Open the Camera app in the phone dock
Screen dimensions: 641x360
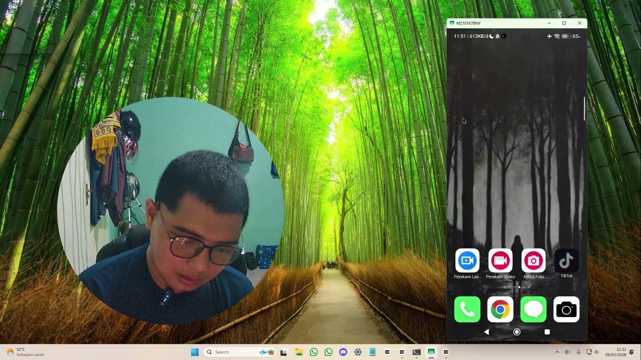[x=566, y=309]
